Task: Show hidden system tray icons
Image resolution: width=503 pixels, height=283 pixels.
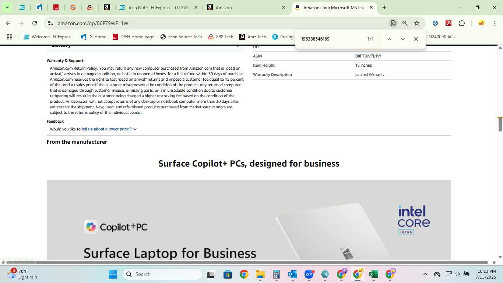Action: tap(425, 274)
